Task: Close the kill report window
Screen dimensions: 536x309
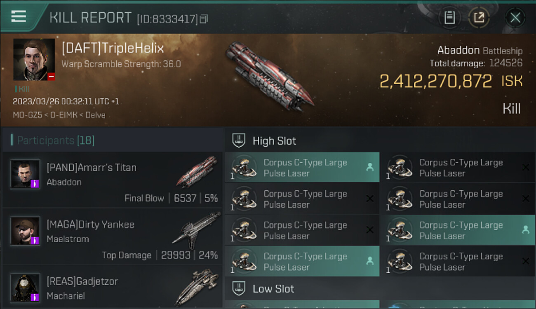Action: pyautogui.click(x=515, y=18)
